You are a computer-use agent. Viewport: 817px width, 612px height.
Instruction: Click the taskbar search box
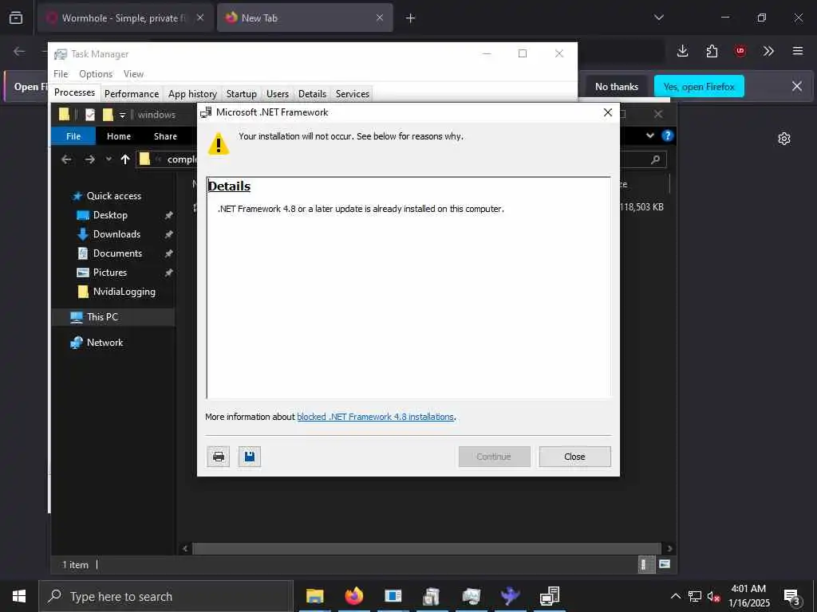point(166,596)
